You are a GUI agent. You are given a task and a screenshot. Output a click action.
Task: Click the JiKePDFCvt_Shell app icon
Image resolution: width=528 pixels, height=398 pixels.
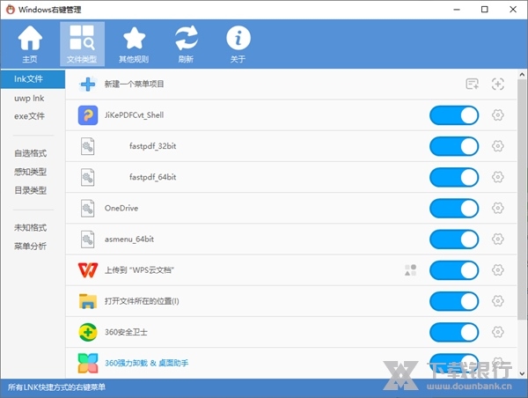88,115
